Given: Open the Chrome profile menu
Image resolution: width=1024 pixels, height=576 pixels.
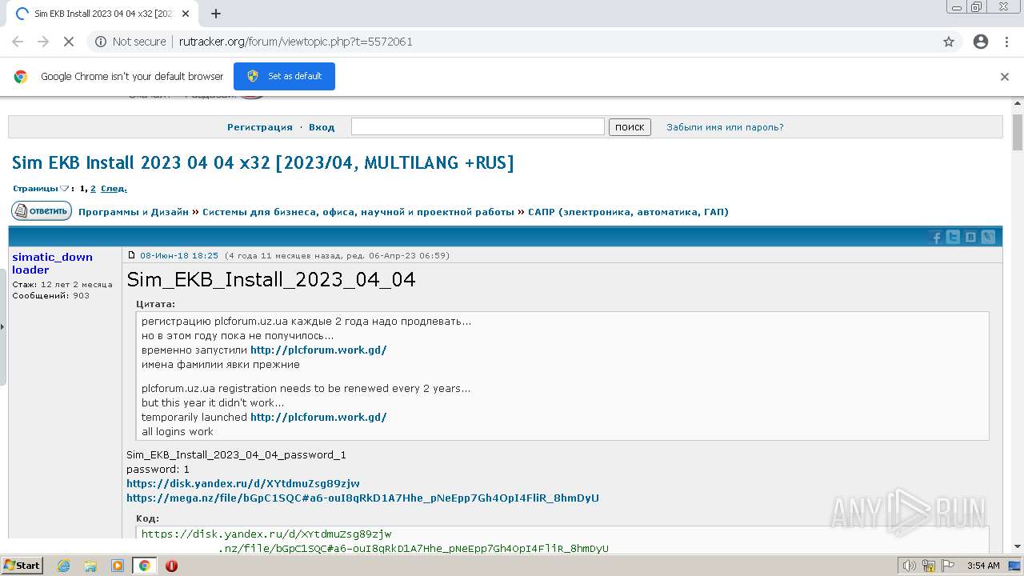Looking at the screenshot, I should click(x=981, y=42).
